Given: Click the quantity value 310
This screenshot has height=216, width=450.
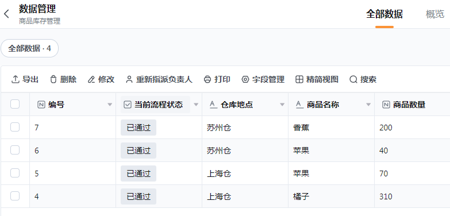Looking at the screenshot, I should 386,196.
